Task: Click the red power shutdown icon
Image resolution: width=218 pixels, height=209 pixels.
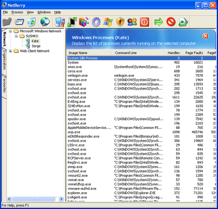Action: 144,22
